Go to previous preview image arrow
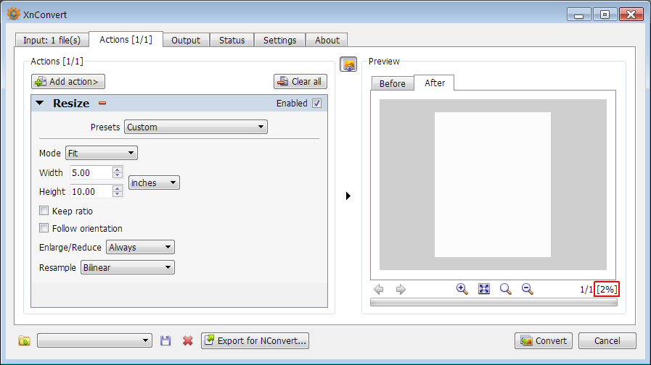The height and width of the screenshot is (365, 651). (x=379, y=289)
